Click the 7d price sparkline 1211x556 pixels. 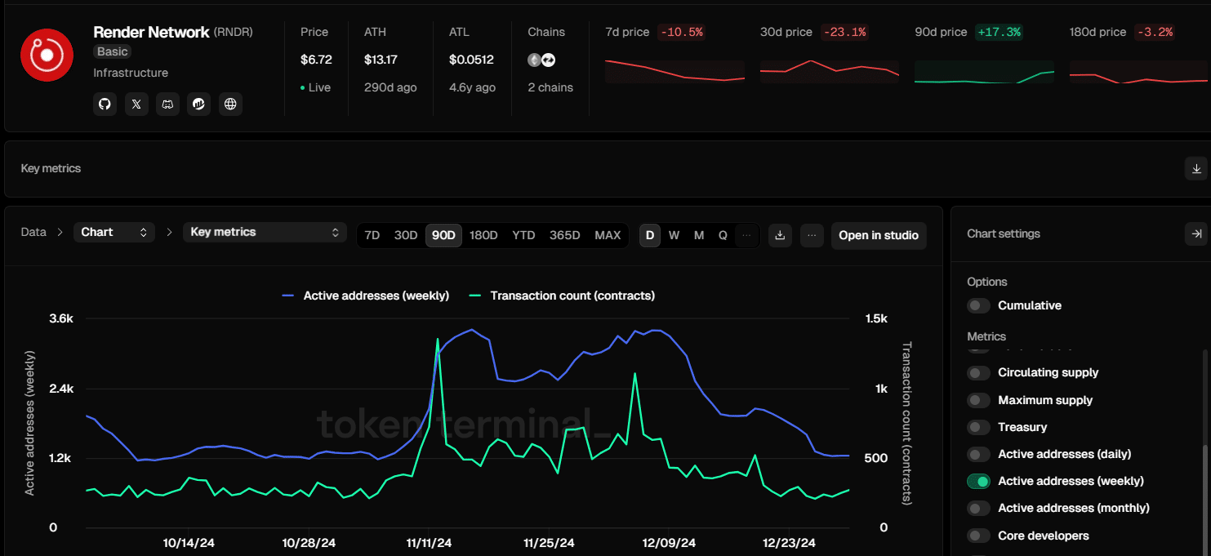coord(675,72)
